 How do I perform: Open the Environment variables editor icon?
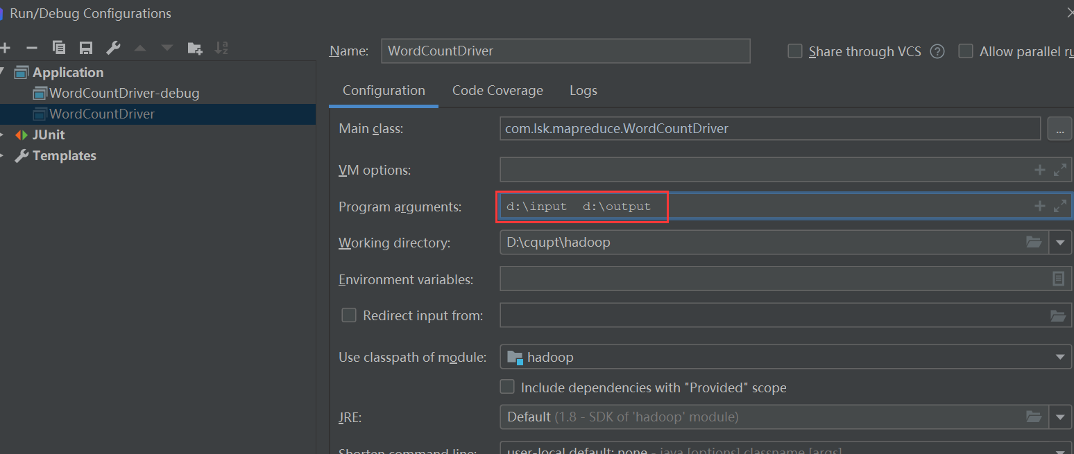click(x=1058, y=279)
